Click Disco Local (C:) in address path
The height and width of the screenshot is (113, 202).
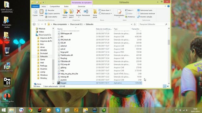click(x=76, y=24)
